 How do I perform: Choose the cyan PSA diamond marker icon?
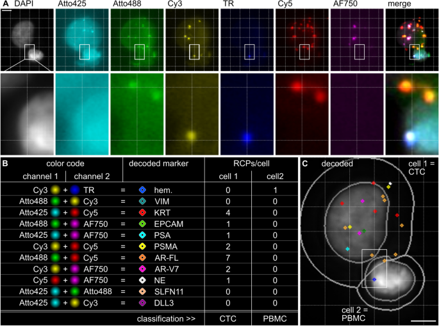coord(142,235)
